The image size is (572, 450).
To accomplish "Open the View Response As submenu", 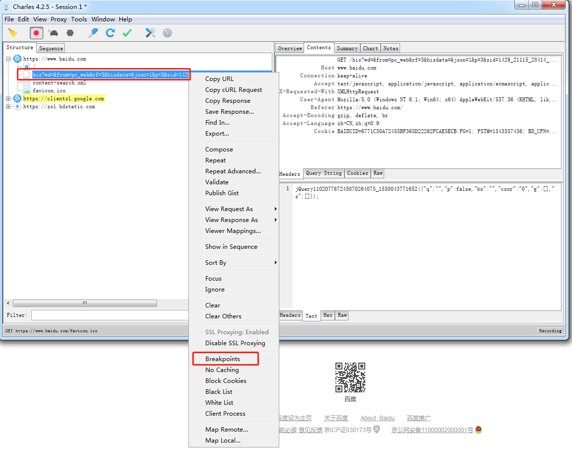I will [241, 220].
